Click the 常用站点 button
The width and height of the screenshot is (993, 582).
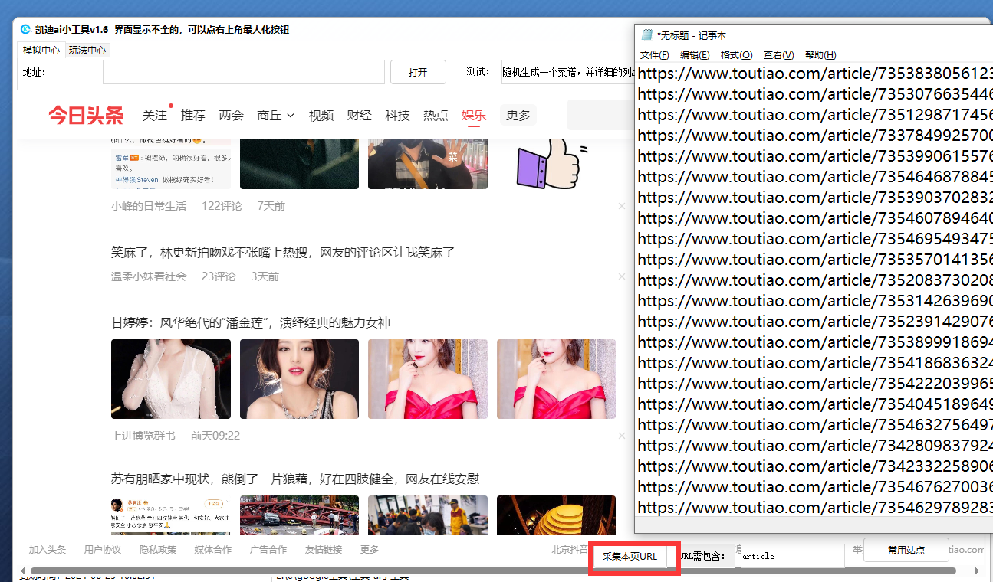tap(906, 550)
